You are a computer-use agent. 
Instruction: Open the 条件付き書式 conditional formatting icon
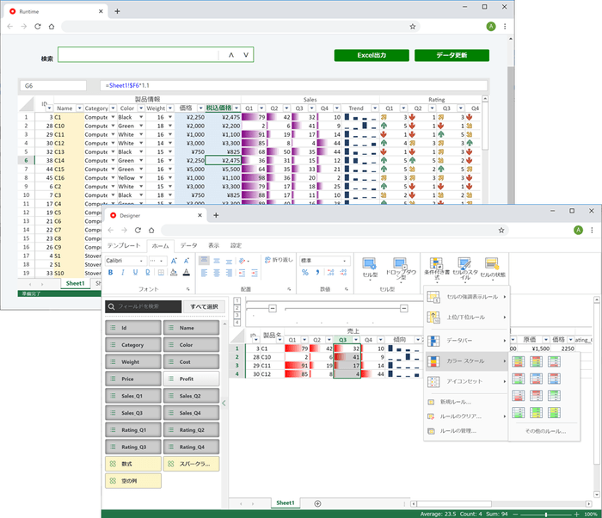(435, 265)
